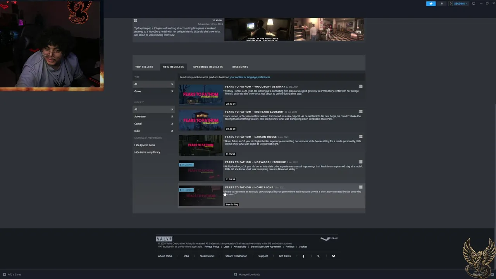Open the Facebook icon in footer
The height and width of the screenshot is (279, 496).
(303, 256)
